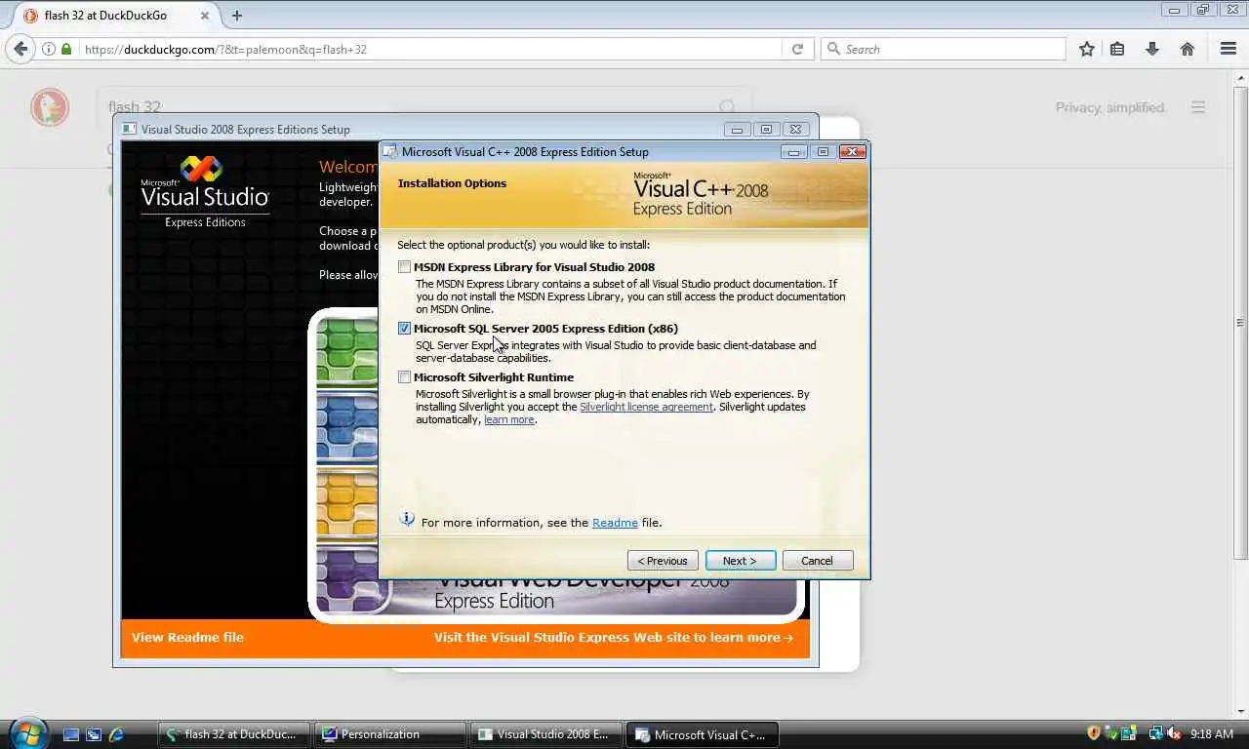This screenshot has height=749, width=1249.
Task: Click the muted volume tray icon
Action: pos(1174,733)
